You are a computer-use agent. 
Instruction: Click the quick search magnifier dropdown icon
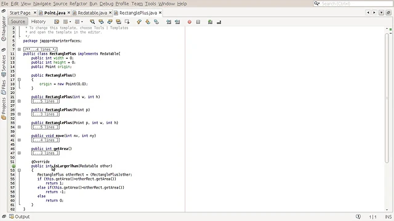[316, 4]
